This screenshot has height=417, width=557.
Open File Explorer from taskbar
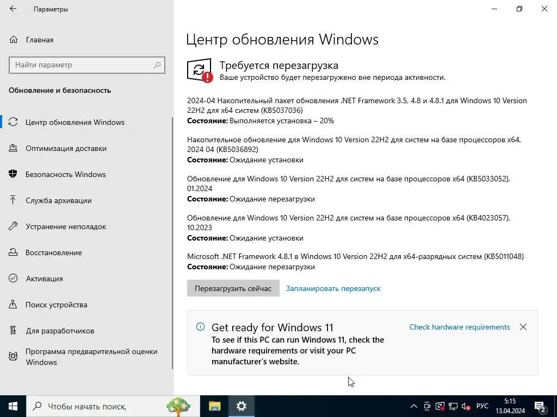214,406
